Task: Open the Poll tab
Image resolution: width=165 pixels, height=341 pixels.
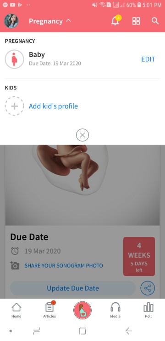Action: [x=148, y=310]
